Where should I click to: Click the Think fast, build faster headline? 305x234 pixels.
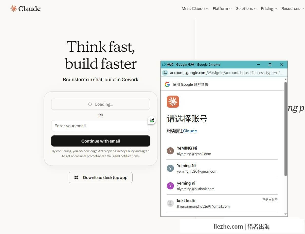point(101,55)
